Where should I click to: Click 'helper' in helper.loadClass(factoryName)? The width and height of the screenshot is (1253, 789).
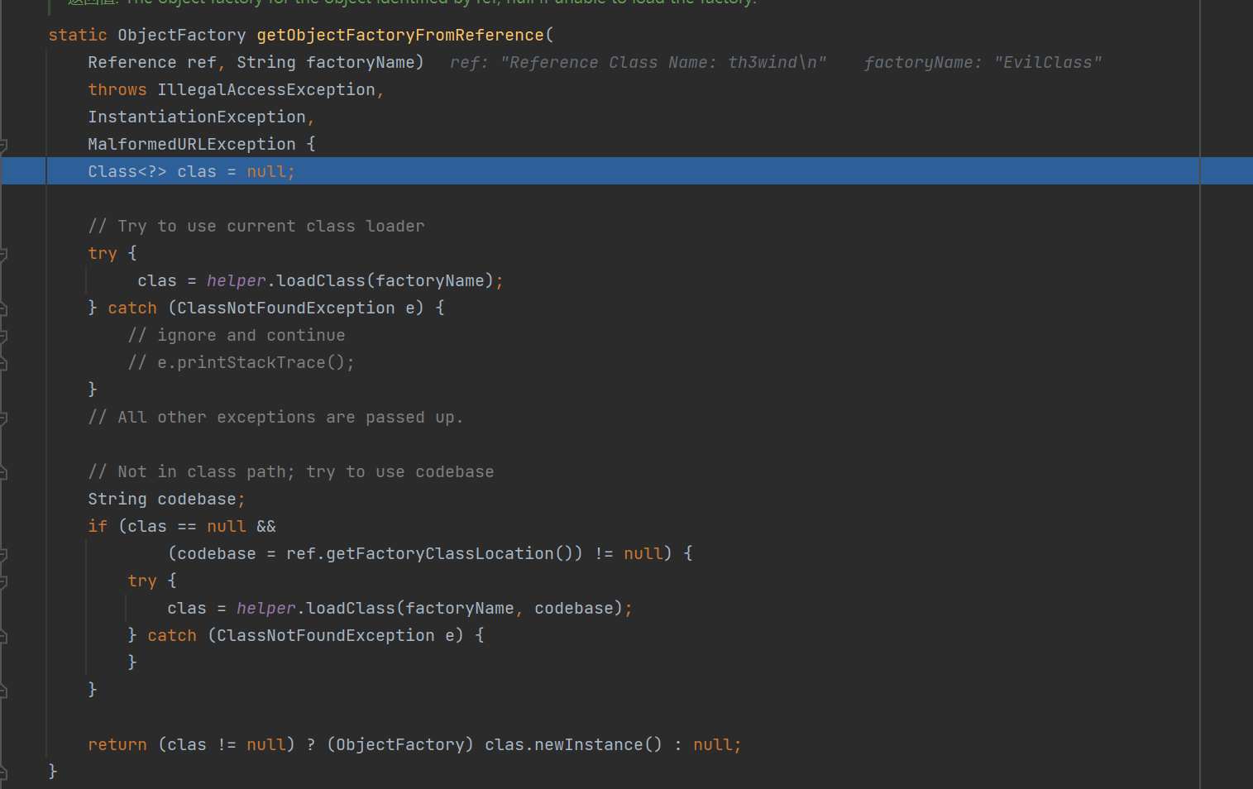coord(237,280)
